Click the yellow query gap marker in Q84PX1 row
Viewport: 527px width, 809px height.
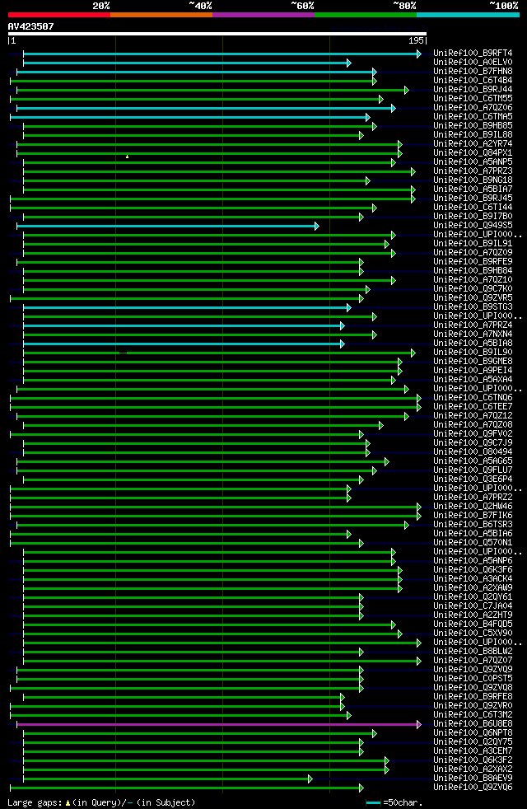point(128,157)
